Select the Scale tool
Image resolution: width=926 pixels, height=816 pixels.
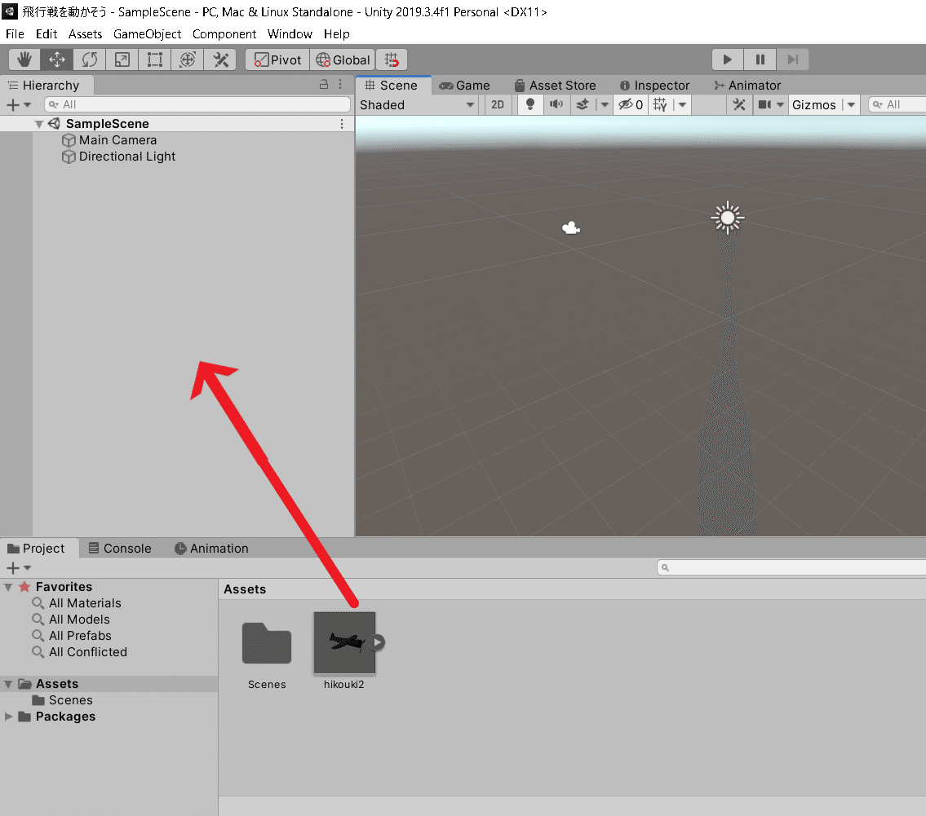122,60
